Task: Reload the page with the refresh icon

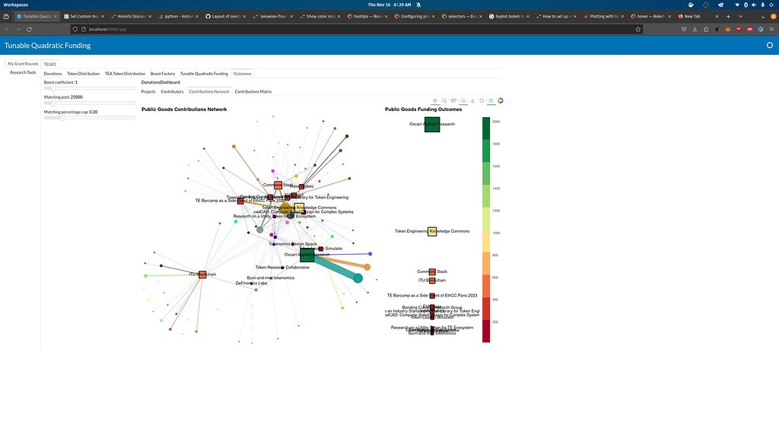Action: 29,29
